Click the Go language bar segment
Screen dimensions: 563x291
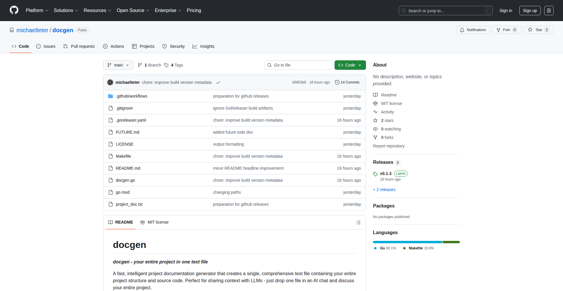407,242
